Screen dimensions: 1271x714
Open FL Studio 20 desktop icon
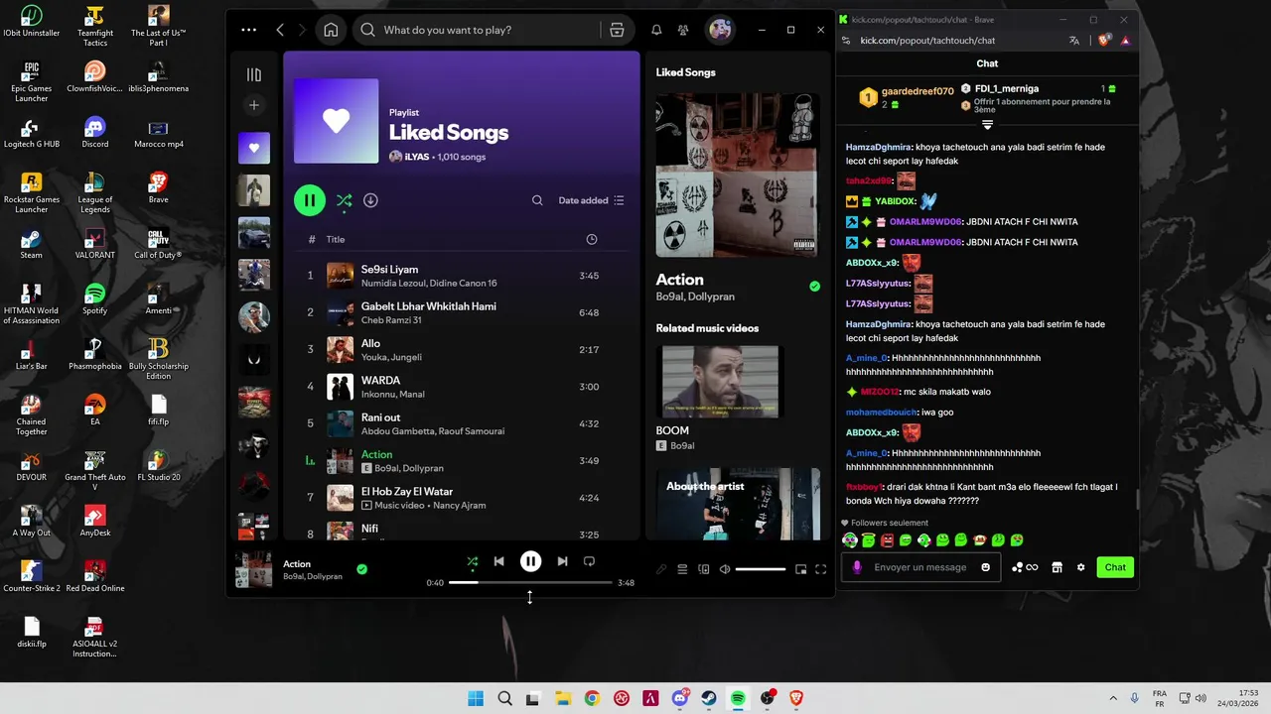pos(159,465)
